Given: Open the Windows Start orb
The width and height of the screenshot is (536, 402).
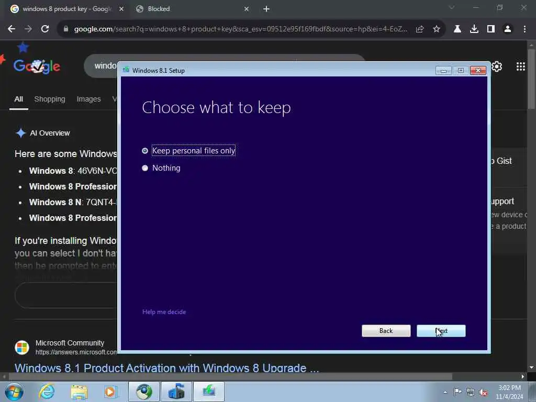Looking at the screenshot, I should click(13, 392).
